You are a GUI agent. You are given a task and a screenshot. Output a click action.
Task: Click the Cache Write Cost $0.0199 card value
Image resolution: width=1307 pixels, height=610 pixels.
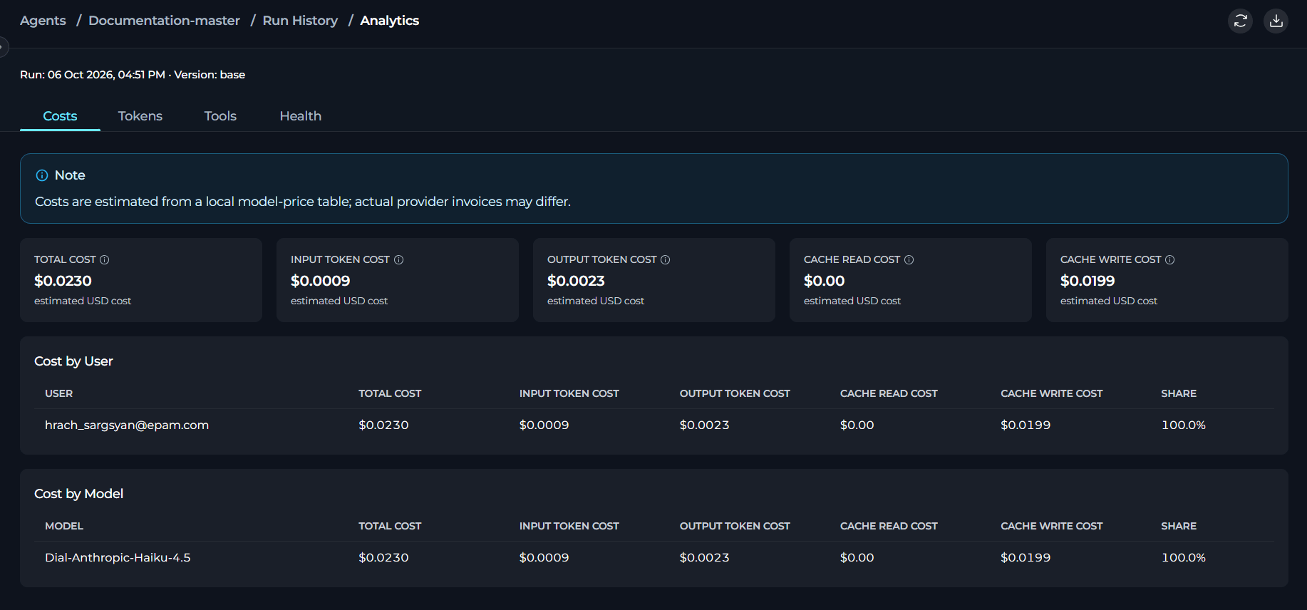[1088, 281]
